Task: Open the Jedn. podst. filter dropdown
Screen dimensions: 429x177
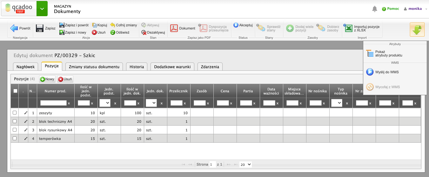Action: click(105, 103)
